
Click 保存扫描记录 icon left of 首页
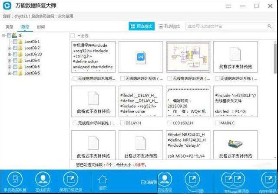pos(70,179)
